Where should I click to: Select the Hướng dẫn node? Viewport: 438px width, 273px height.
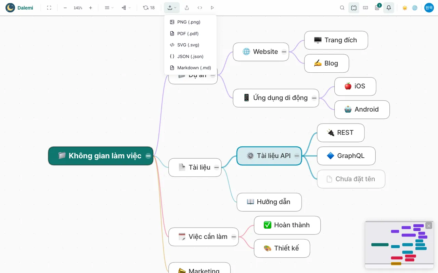(x=269, y=202)
